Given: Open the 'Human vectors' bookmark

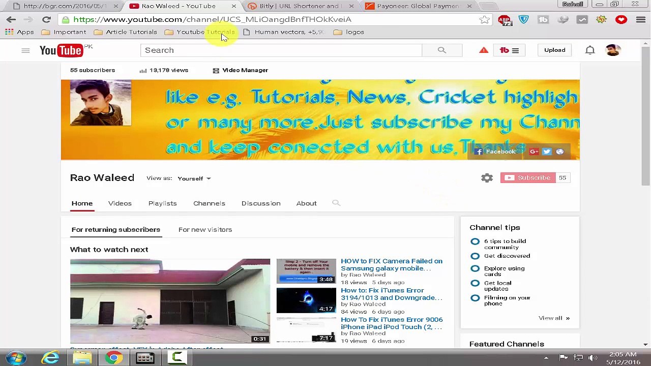Looking at the screenshot, I should pos(284,32).
